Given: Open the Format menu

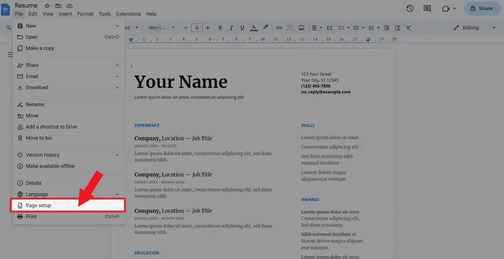Looking at the screenshot, I should (x=85, y=14).
